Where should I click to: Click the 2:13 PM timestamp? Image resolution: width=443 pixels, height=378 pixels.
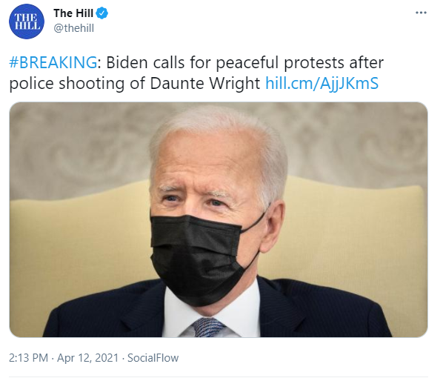click(29, 358)
